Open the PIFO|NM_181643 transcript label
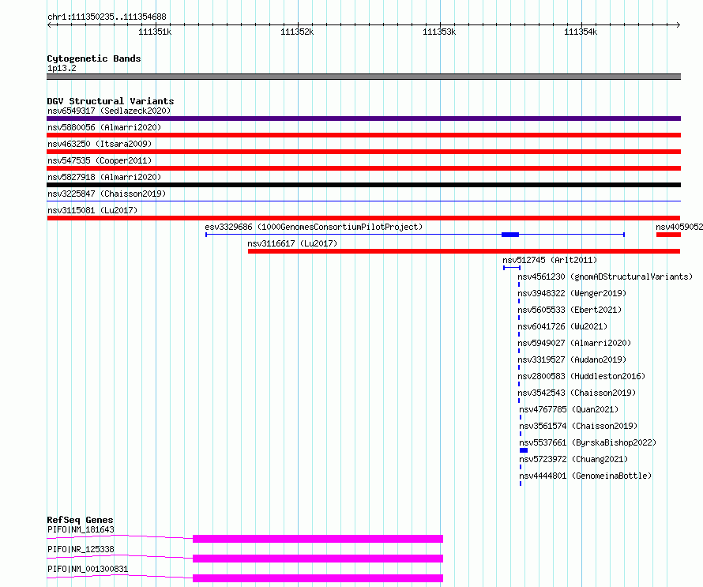Image resolution: width=703 pixels, height=587 pixels. point(81,529)
